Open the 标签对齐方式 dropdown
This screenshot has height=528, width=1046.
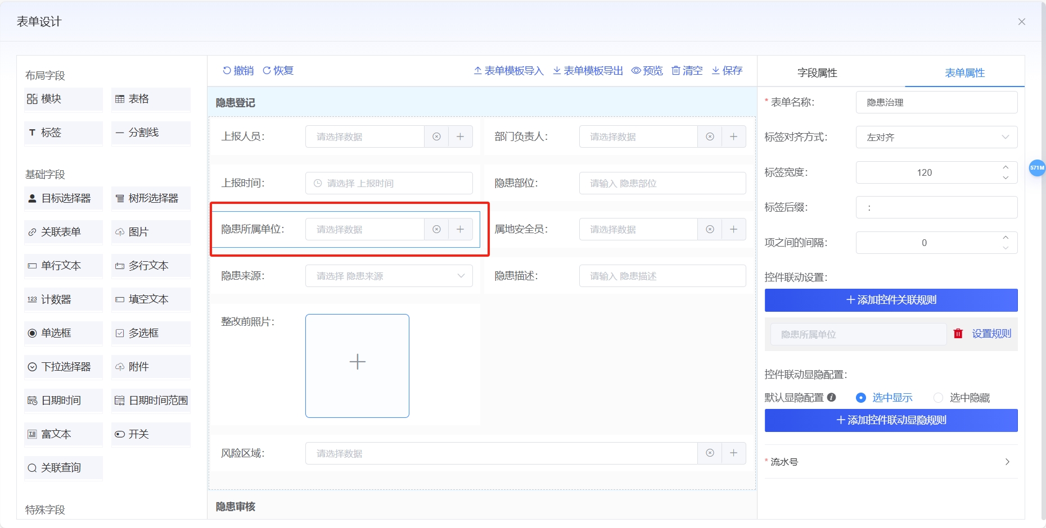click(x=937, y=137)
